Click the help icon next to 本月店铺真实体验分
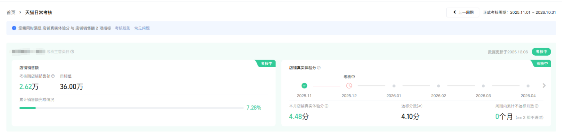Screen dimensions: 562x137 pos(326,106)
